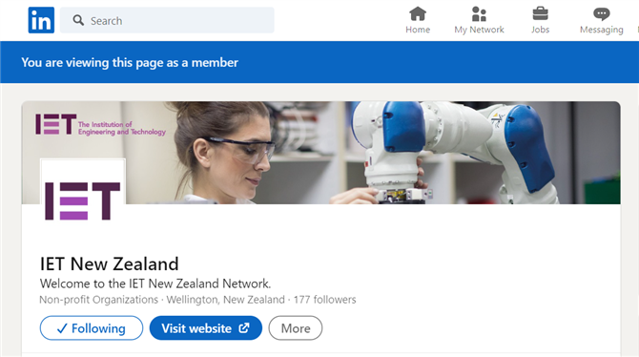Click the Messaging label text
639x357 pixels.
[602, 30]
